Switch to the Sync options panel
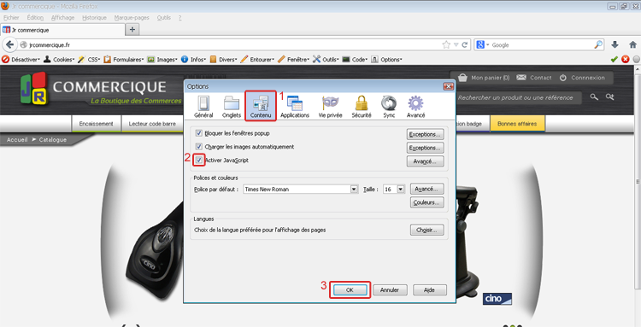Viewport: 641px width, 327px height. [x=389, y=107]
